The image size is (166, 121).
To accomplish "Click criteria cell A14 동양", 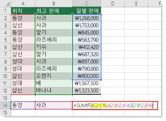I will [23, 105].
